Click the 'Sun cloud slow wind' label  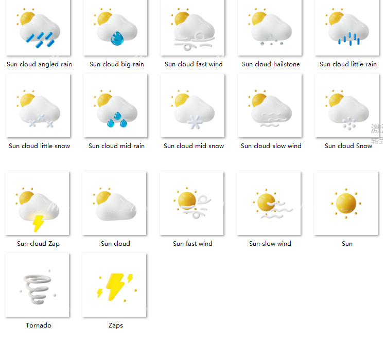271,146
